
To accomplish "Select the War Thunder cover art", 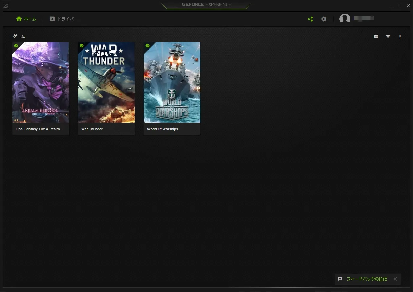I will click(106, 82).
